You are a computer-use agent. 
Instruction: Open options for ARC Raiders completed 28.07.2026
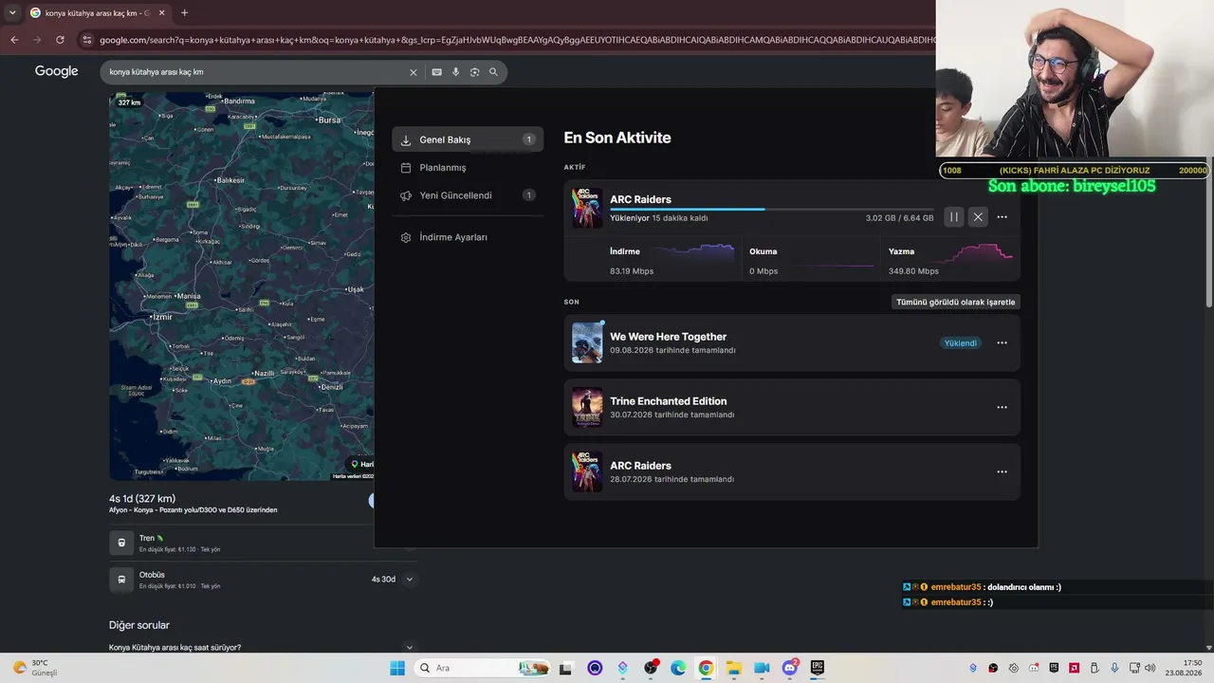coord(1002,471)
